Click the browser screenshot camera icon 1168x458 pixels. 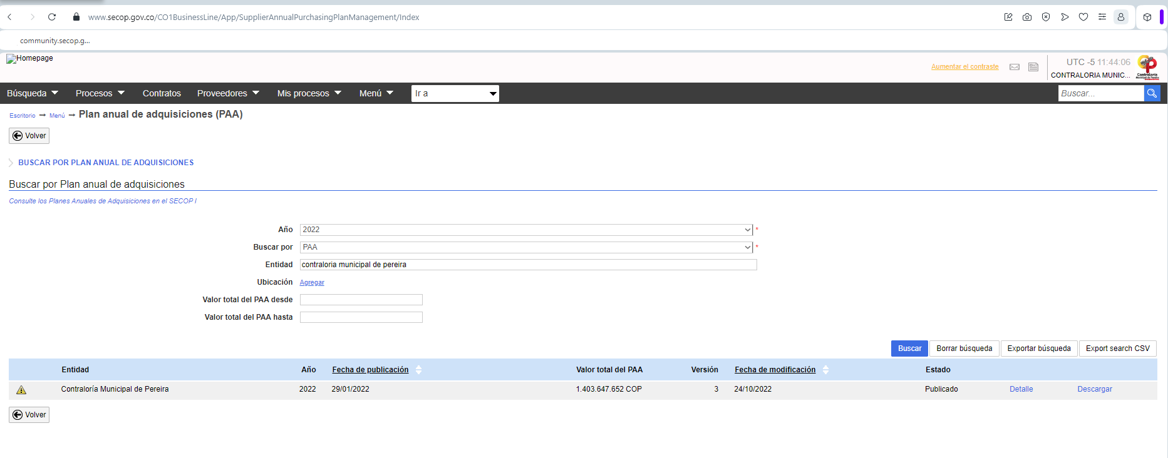pyautogui.click(x=1027, y=17)
